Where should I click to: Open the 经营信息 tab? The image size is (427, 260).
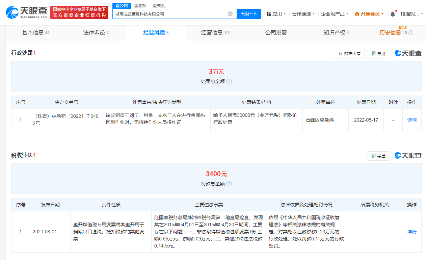pos(211,33)
